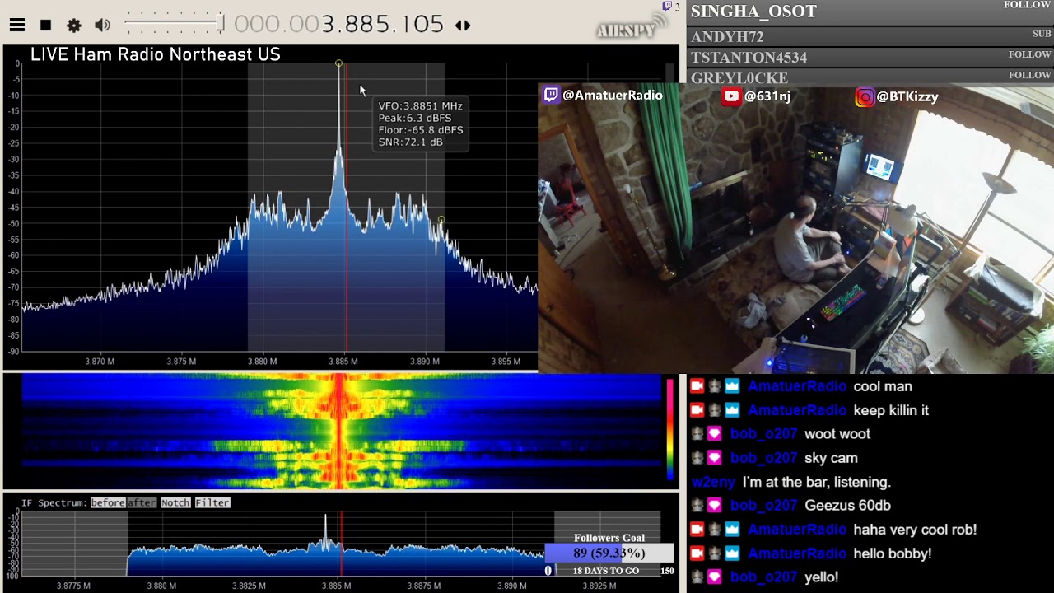Viewport: 1054px width, 593px height.
Task: Toggle the Notch option in IF Spectrum
Action: tap(175, 502)
